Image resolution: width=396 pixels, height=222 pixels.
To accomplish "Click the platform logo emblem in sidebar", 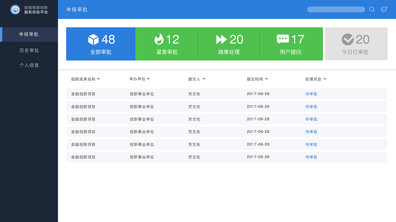I will (x=15, y=9).
